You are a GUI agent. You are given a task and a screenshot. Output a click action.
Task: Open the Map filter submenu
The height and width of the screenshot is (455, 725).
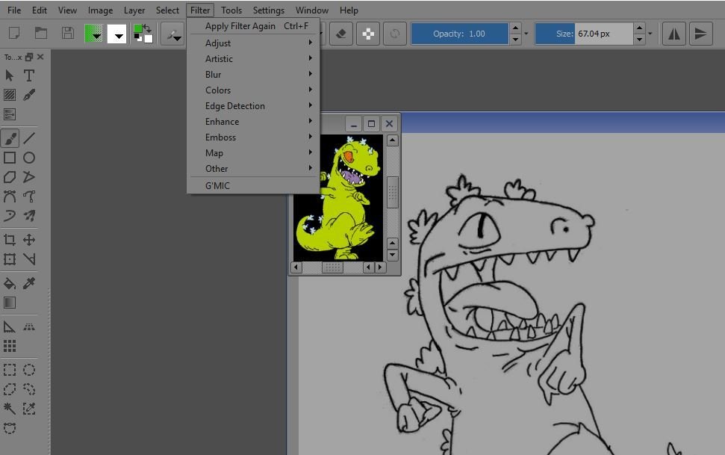[x=253, y=153]
